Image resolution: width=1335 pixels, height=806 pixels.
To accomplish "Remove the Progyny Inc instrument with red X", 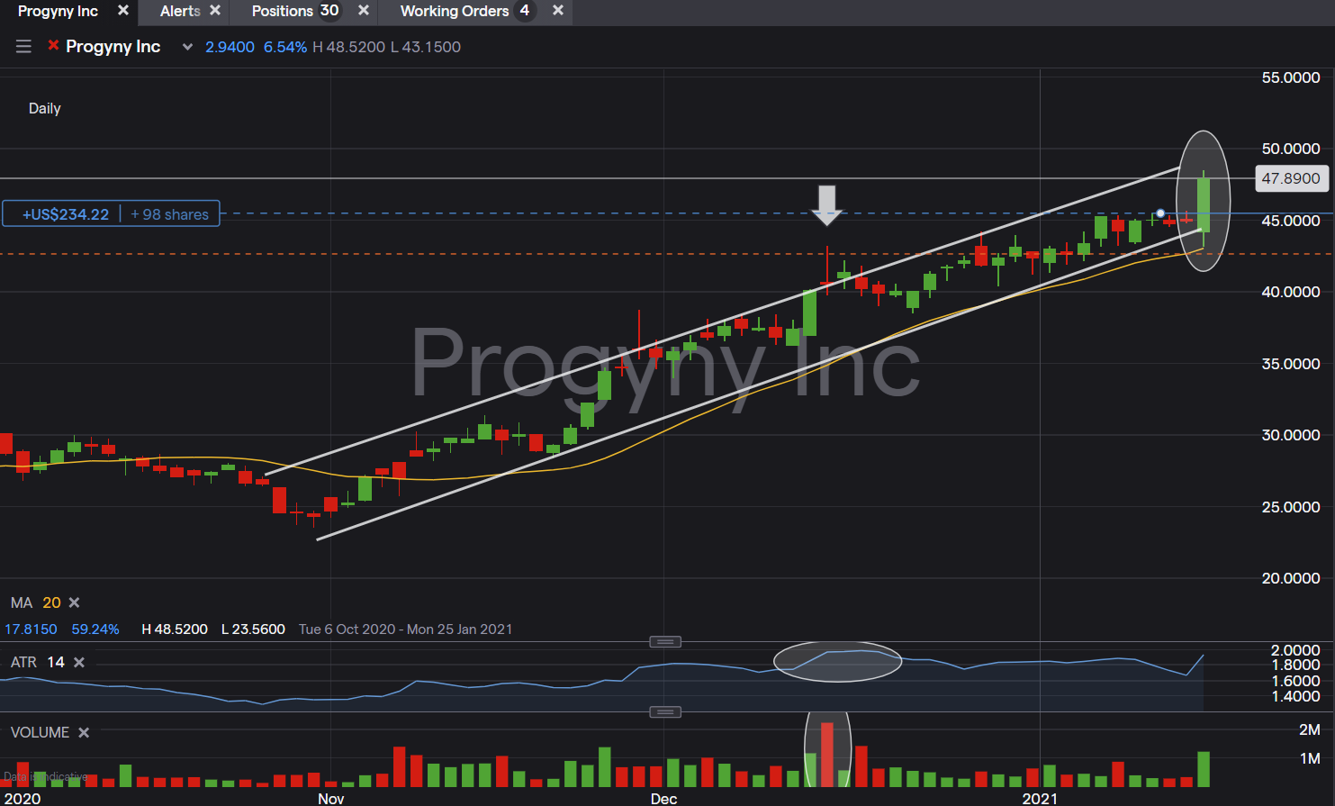I will 53,45.
